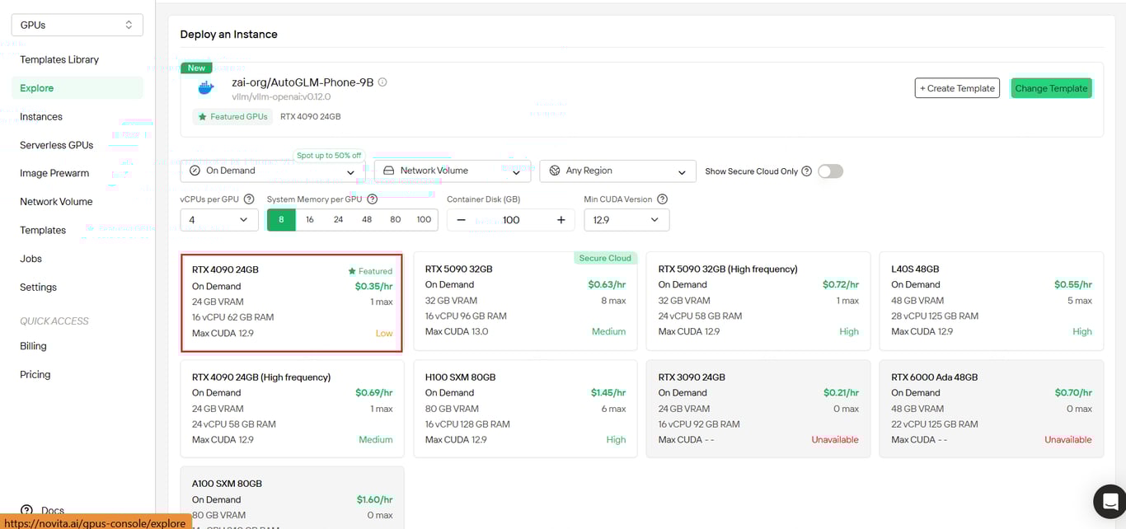Click the + Create Template button
Viewport: 1126px width, 529px height.
click(x=957, y=88)
